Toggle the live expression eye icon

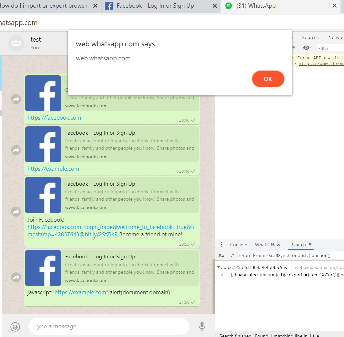pos(306,48)
